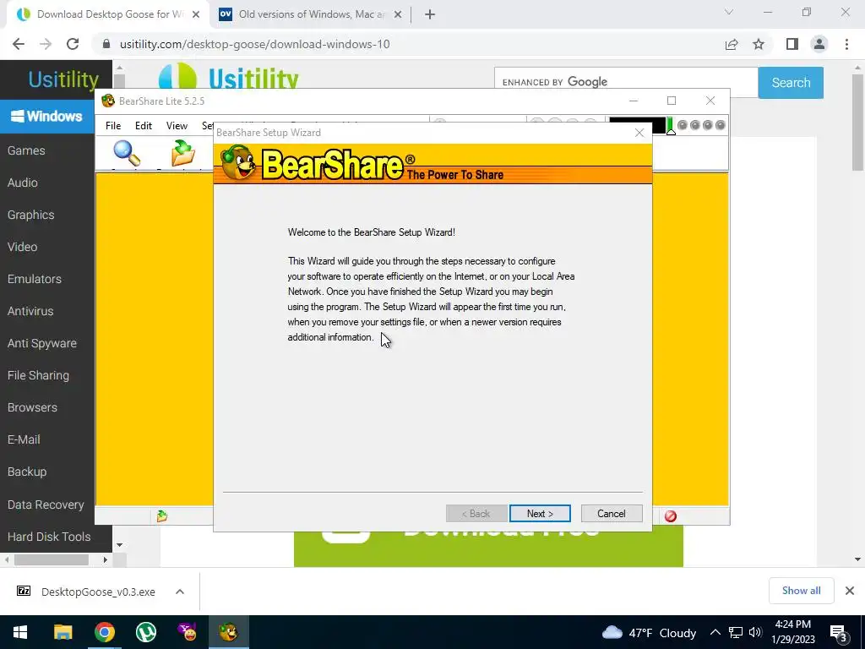865x649 pixels.
Task: Close the Old versions tab
Action: pos(397,14)
